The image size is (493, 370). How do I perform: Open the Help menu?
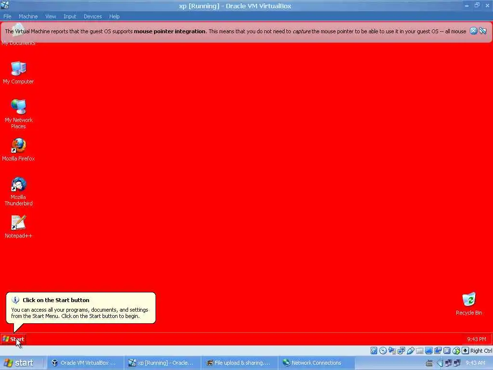[114, 16]
